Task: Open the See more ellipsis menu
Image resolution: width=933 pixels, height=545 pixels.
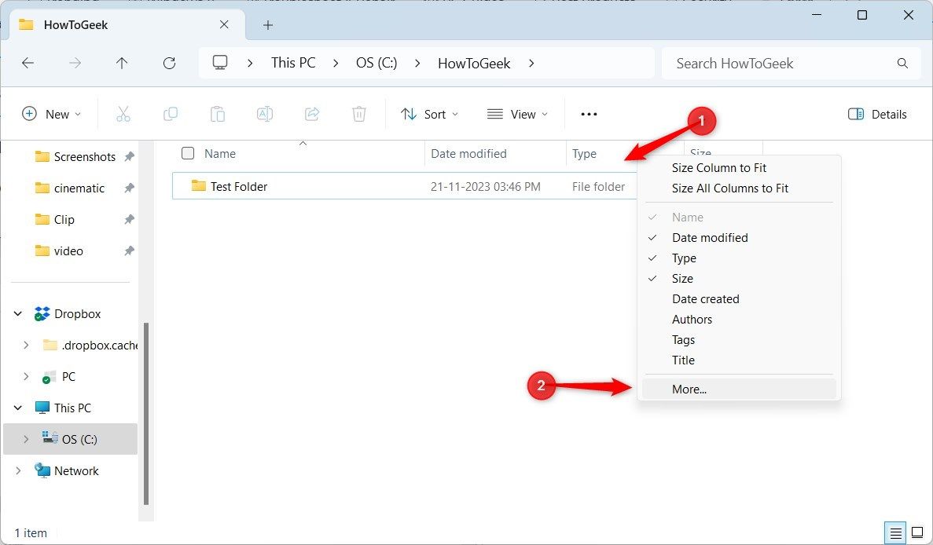Action: point(589,114)
